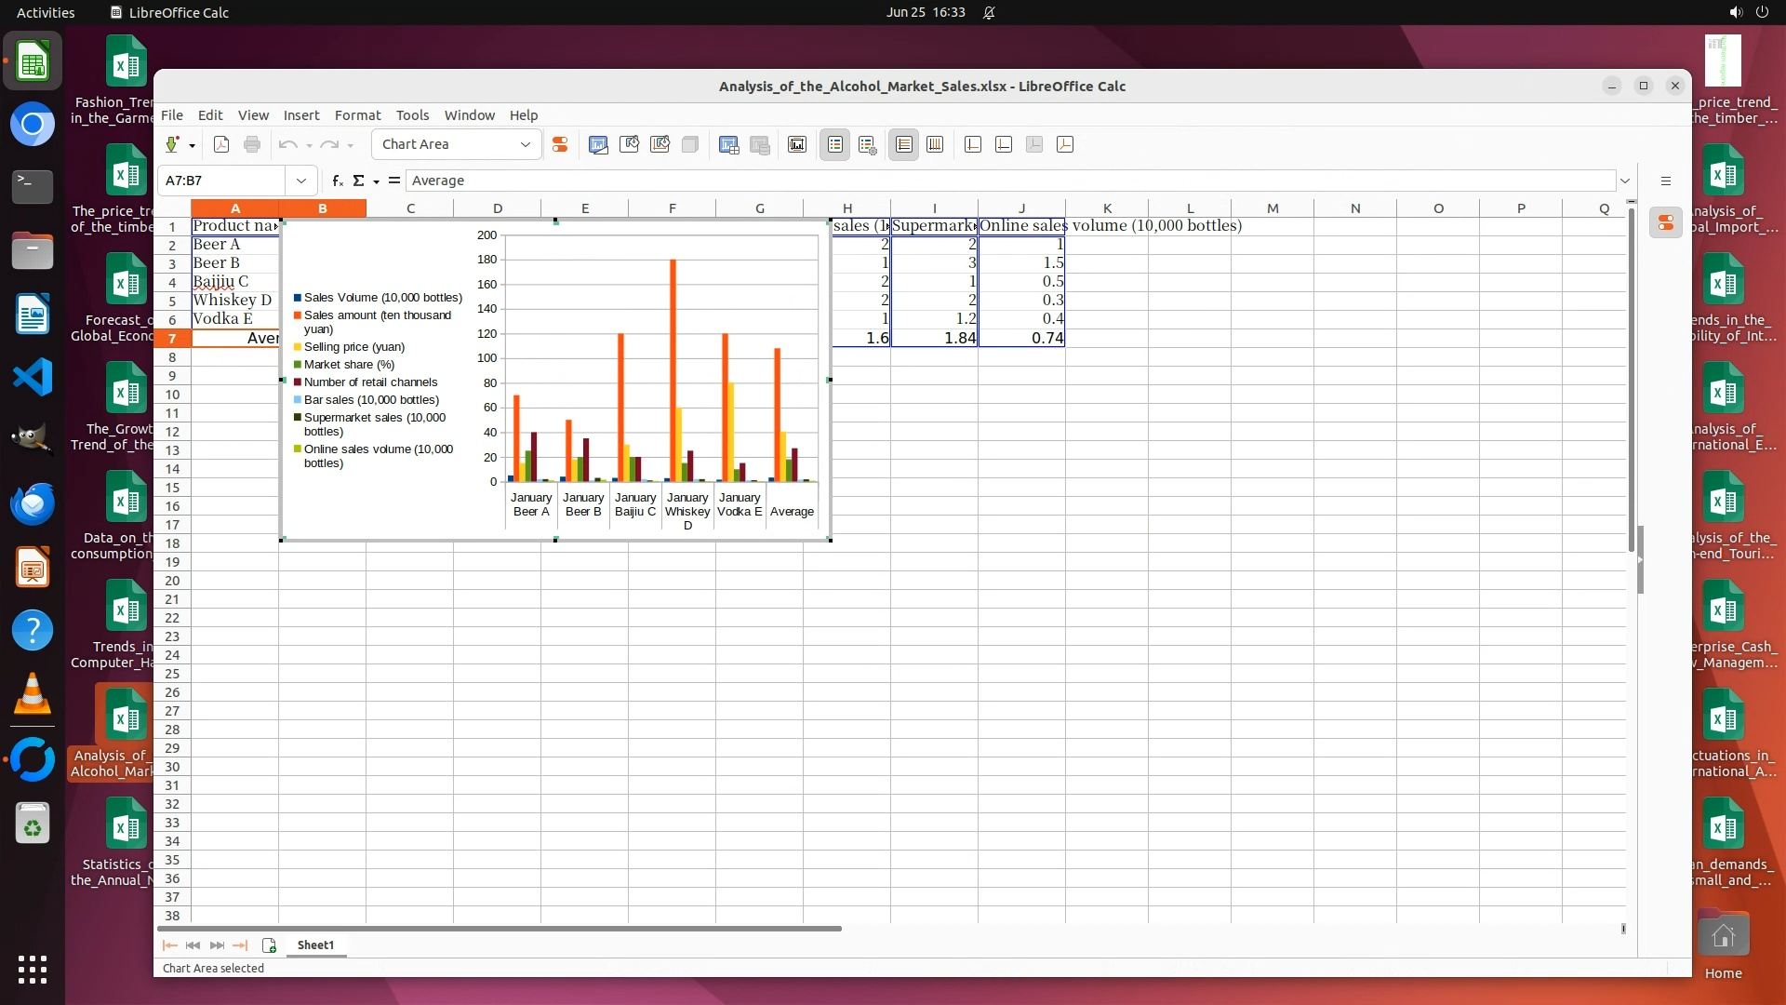
Task: Open Thunderbird from the Ubuntu dock
Action: tap(33, 504)
